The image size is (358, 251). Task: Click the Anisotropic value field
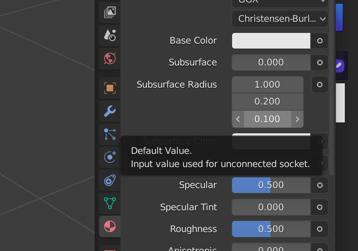(271, 248)
